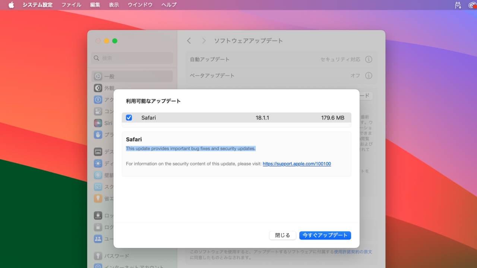The width and height of the screenshot is (477, 268).
Task: Open the support.apple.com/100100 link
Action: 297,164
